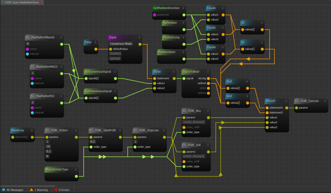Image resolution: width=331 pixels, height=193 pixels.
Task: Open the info icon on NoPosition node
Action: [x=184, y=22]
